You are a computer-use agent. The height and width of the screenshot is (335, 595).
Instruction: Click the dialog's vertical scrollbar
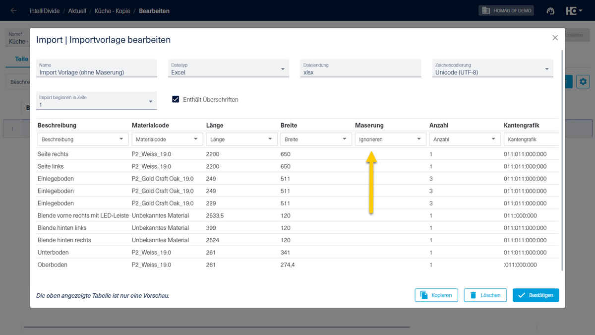point(562,160)
